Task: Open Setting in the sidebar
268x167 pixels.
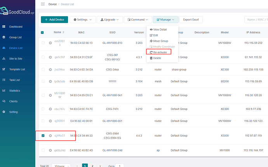Action: [13, 112]
